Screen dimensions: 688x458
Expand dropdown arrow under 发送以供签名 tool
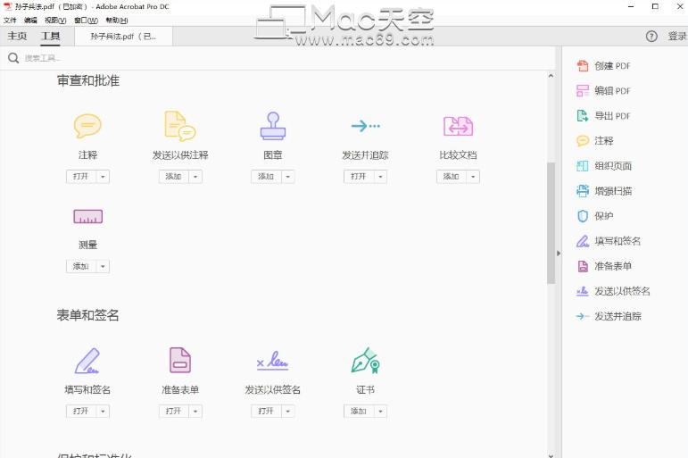click(x=288, y=412)
